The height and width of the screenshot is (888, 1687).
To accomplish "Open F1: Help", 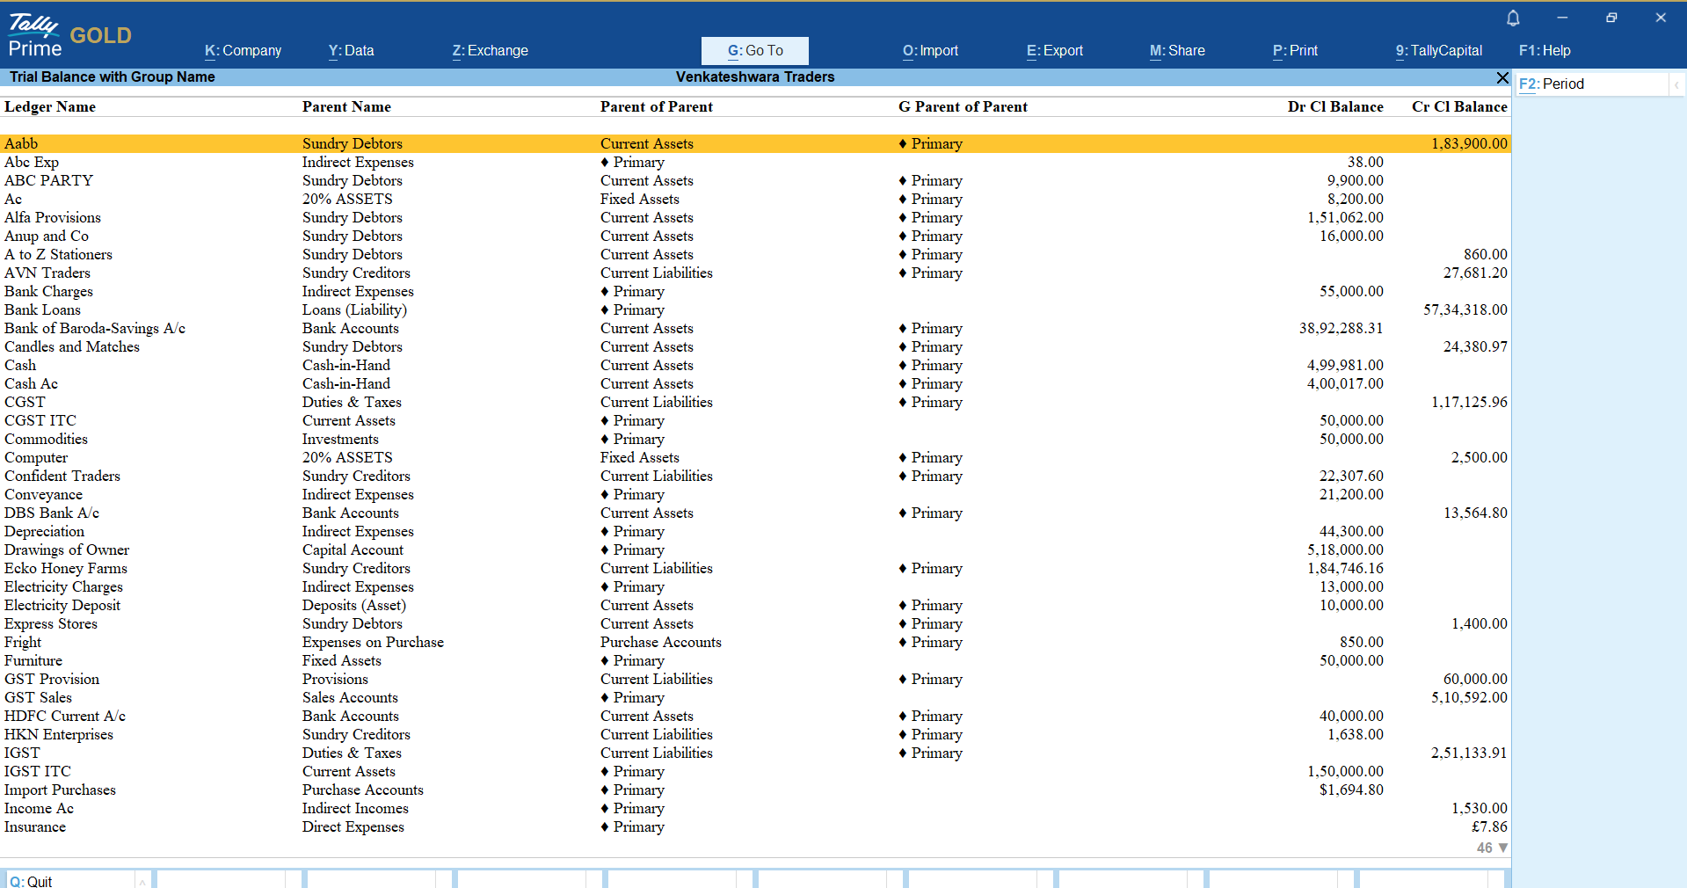I will tap(1545, 51).
